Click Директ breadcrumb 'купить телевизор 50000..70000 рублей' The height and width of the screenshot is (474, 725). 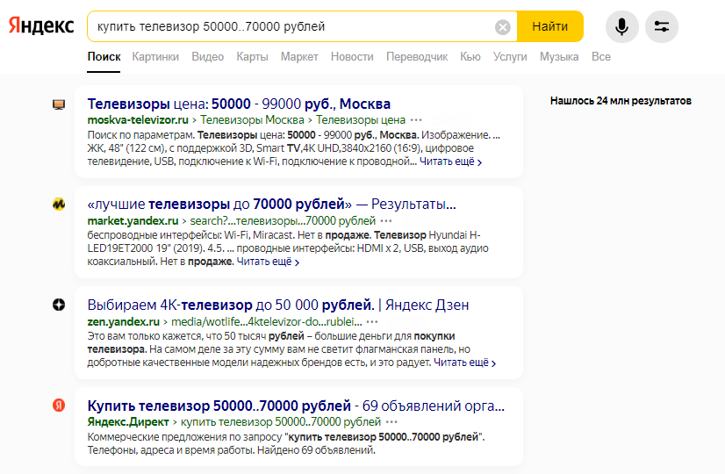(281, 422)
